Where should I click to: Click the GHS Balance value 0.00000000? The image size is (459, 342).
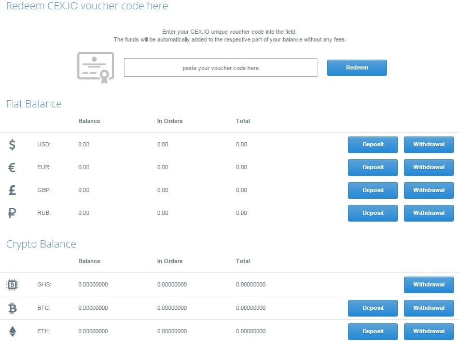[93, 284]
